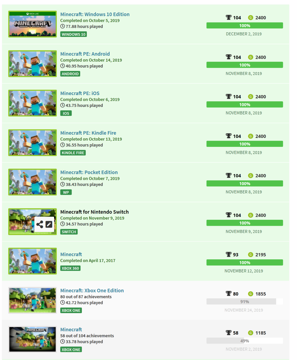This screenshot has width=297, height=360.
Task: Open Minecraft: Windows 10 Edition title link
Action: click(x=95, y=14)
